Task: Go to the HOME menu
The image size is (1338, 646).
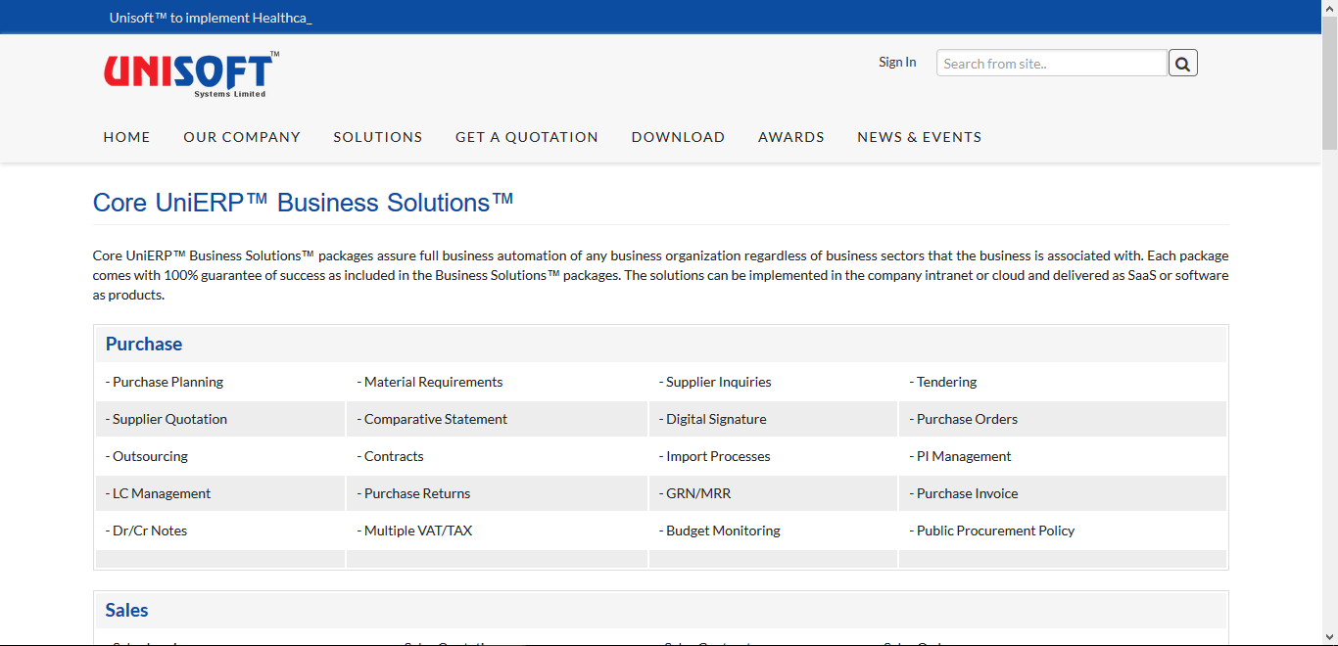Action: click(127, 137)
